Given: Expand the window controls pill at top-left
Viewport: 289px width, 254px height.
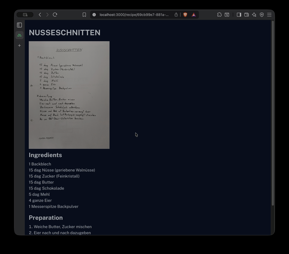Looking at the screenshot, I should [x=24, y=15].
